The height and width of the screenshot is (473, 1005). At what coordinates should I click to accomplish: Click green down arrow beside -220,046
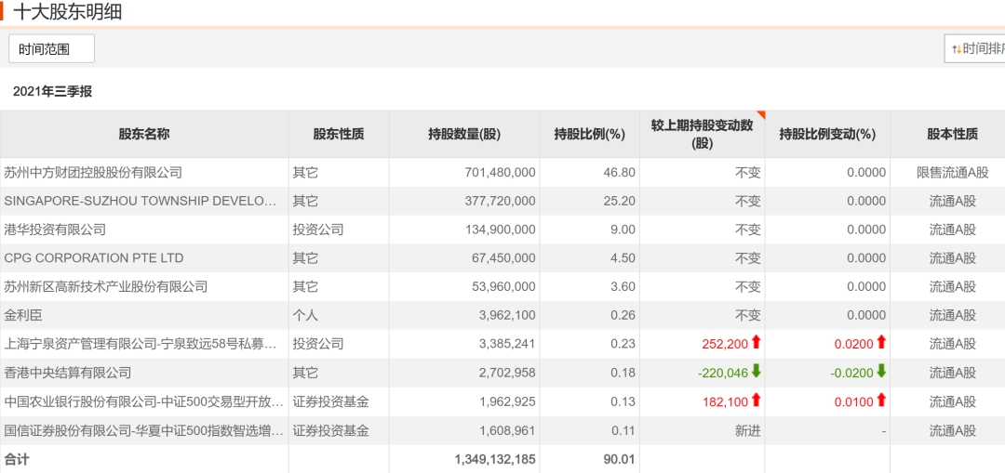pos(756,371)
